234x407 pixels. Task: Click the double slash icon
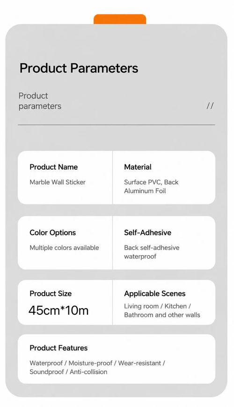210,106
